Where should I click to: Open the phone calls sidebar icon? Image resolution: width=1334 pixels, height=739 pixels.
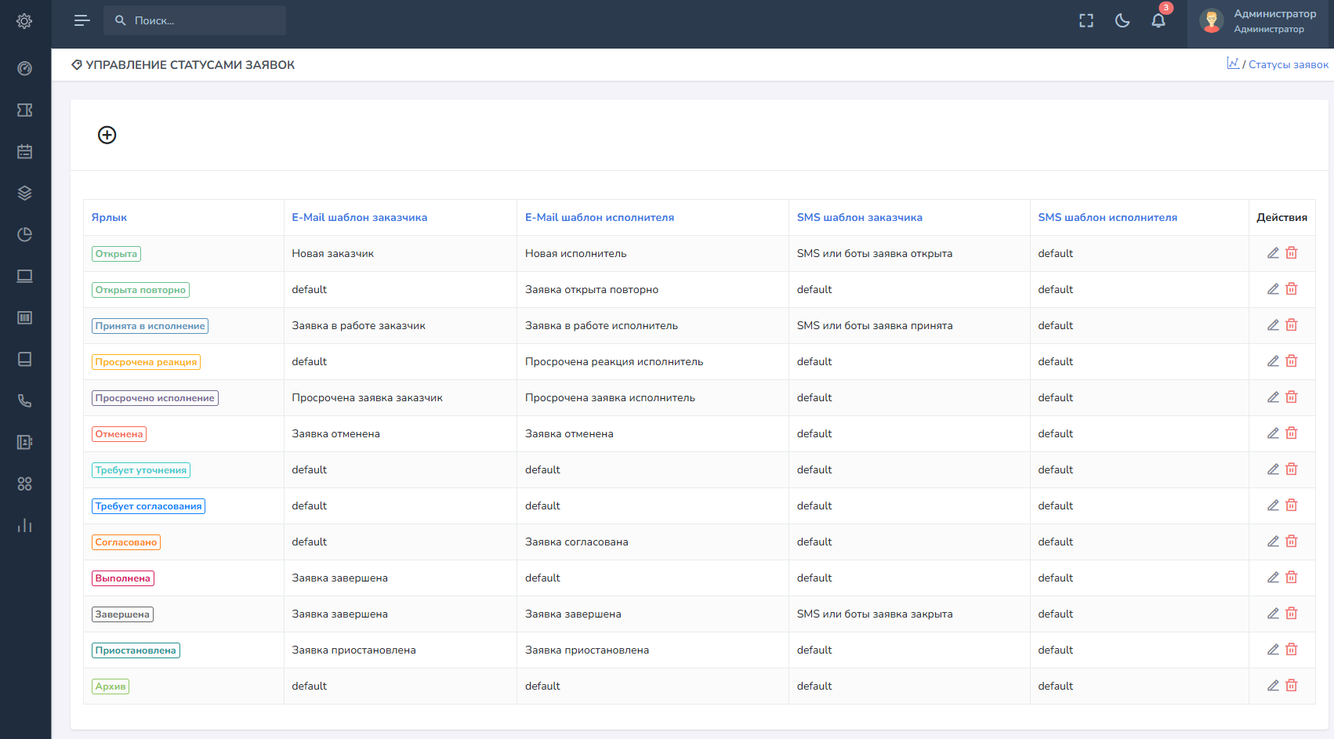click(x=25, y=400)
